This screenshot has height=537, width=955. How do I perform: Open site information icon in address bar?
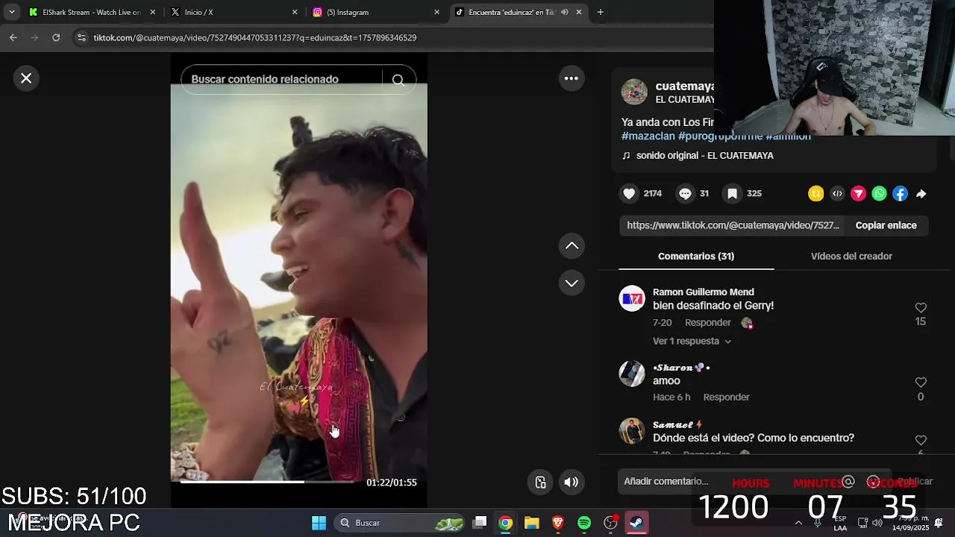tap(81, 37)
